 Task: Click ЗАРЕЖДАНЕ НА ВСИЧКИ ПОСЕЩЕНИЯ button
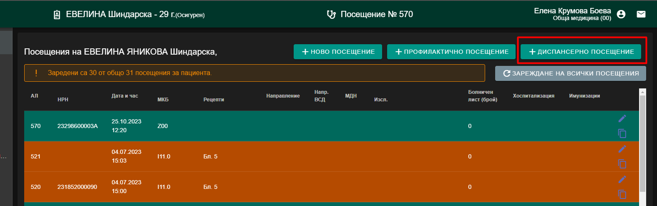click(x=571, y=73)
